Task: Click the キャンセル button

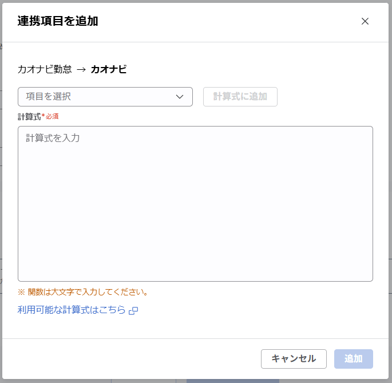Action: [294, 359]
